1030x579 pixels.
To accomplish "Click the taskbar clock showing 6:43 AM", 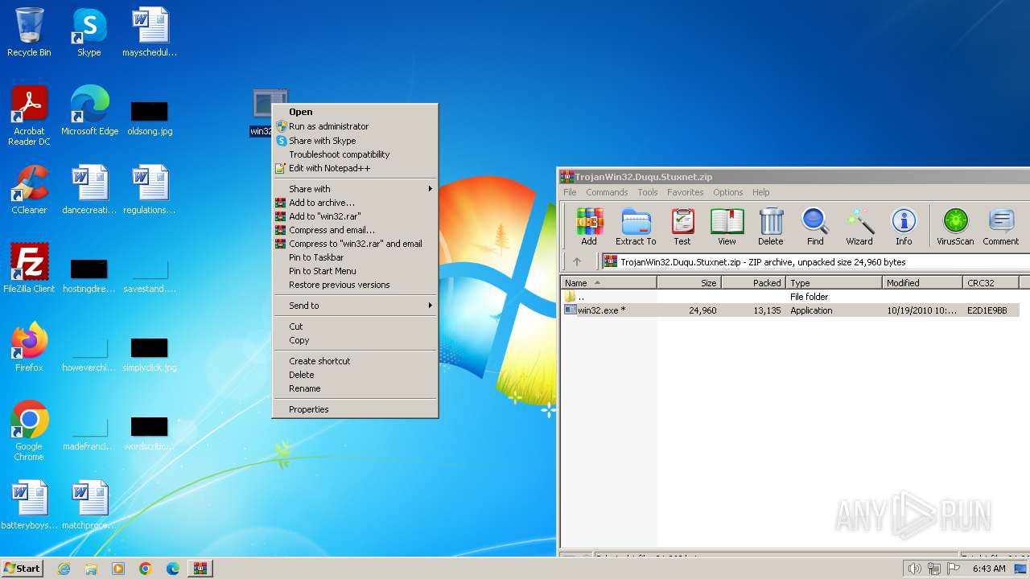I will 989,569.
